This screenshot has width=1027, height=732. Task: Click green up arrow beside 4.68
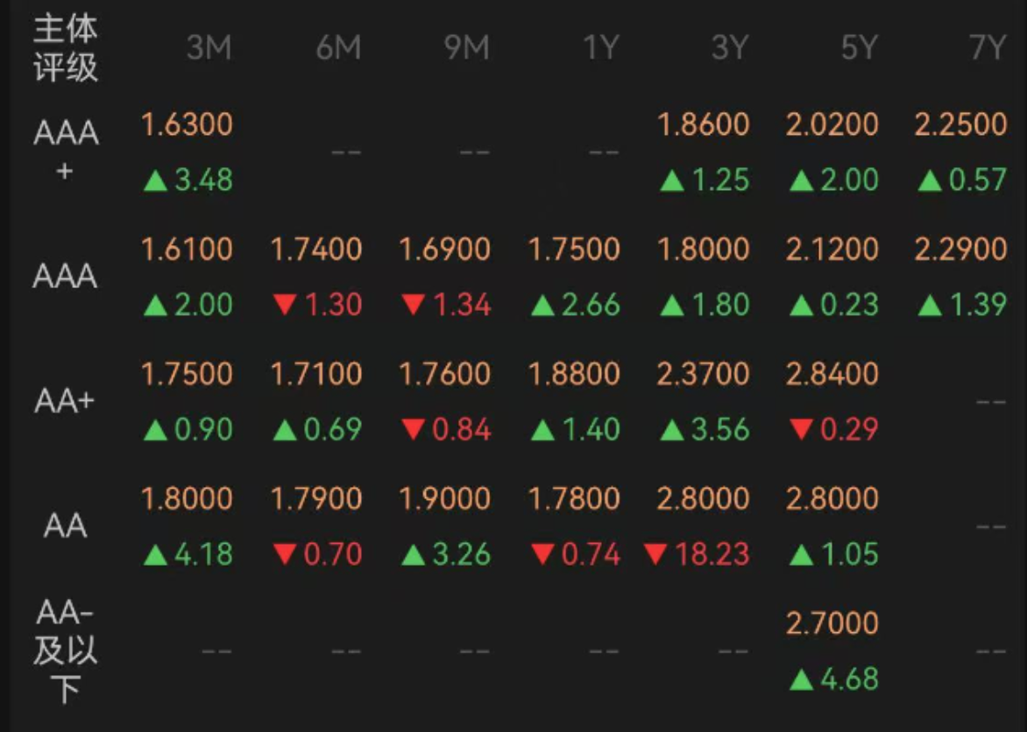(x=801, y=679)
